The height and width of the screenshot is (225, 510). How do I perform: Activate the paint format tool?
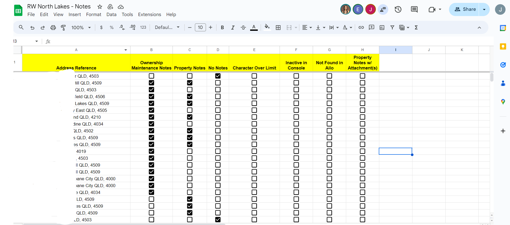63,27
